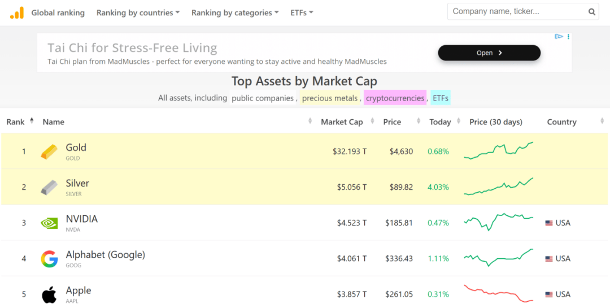Viewport: 610px width, 308px height.
Task: Open the ETFs dropdown in navbar
Action: point(302,12)
